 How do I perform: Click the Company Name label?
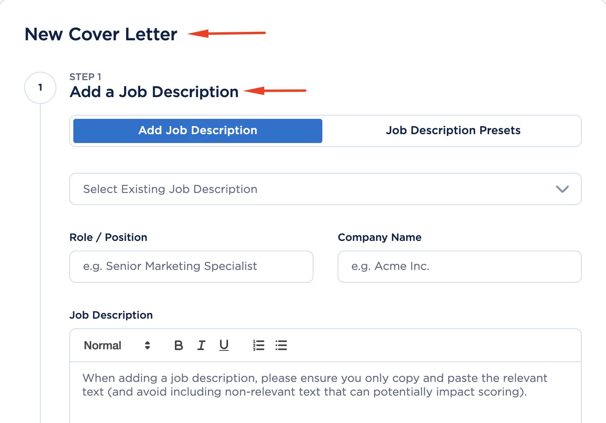click(380, 237)
